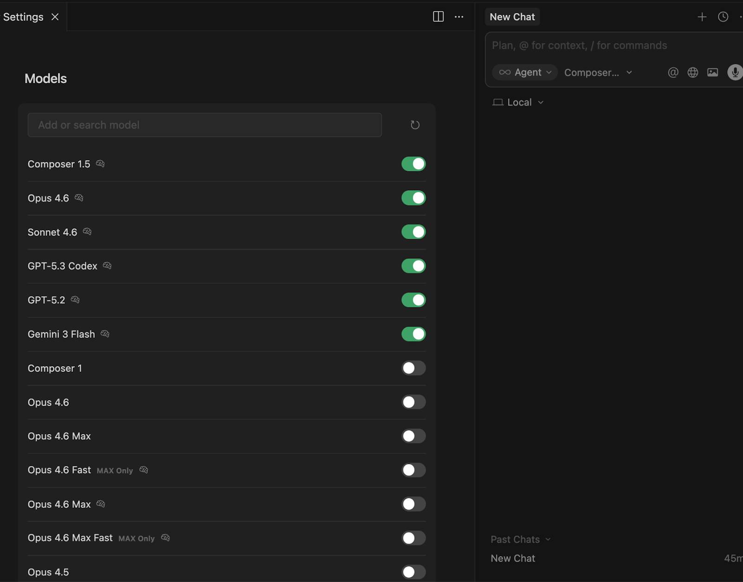
Task: Collapse the Past Chats section
Action: (521, 539)
